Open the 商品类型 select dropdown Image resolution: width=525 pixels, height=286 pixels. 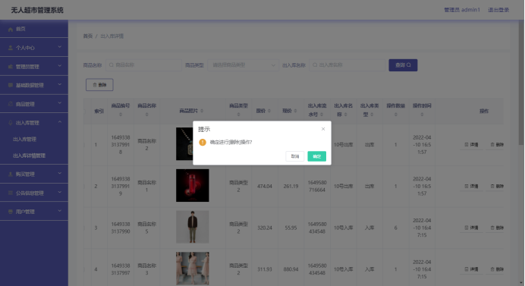pyautogui.click(x=243, y=65)
